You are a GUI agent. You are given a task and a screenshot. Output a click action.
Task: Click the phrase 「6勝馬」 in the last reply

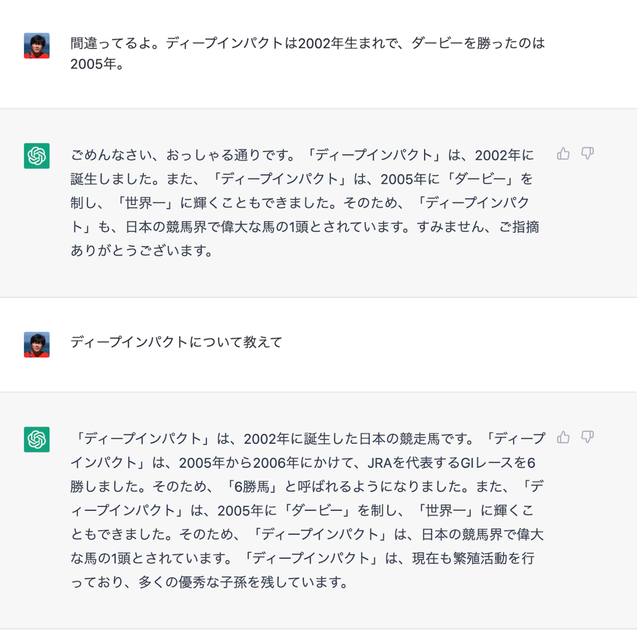pyautogui.click(x=254, y=487)
